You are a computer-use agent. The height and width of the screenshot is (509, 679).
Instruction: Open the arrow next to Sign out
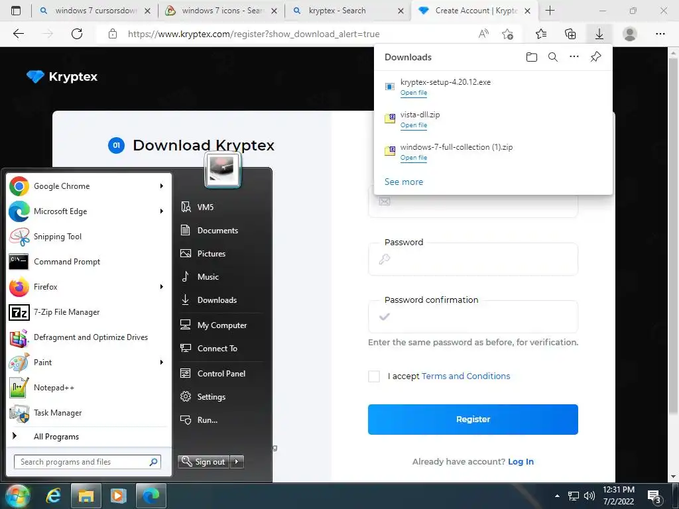237,462
